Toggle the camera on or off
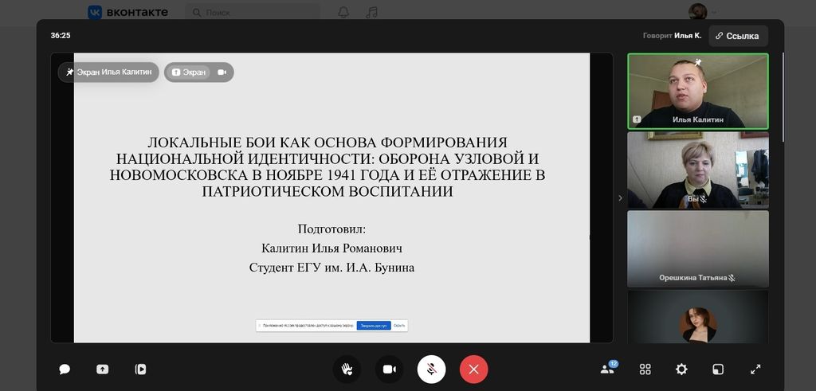 coord(390,369)
